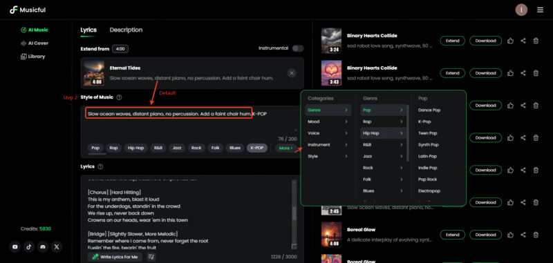This screenshot has height=263, width=553.
Task: Expand the Mood category submenu
Action: pos(328,121)
